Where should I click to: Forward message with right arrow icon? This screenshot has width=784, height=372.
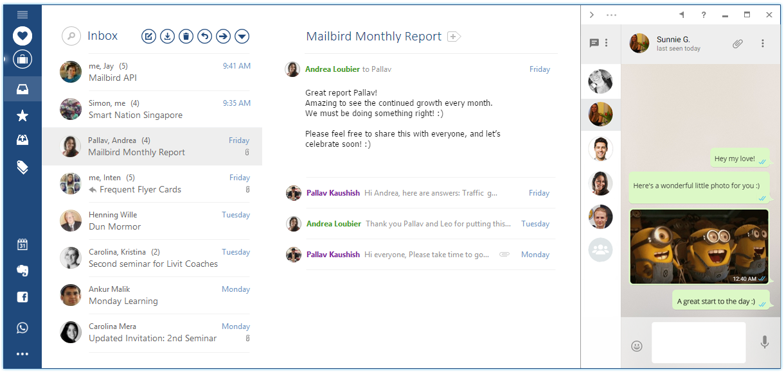[223, 37]
